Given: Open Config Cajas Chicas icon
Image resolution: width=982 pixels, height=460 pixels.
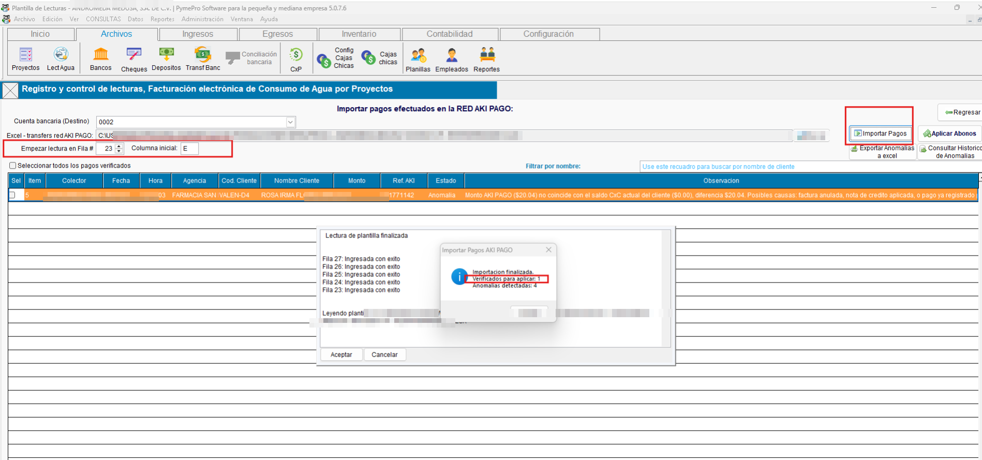Looking at the screenshot, I should [x=336, y=58].
